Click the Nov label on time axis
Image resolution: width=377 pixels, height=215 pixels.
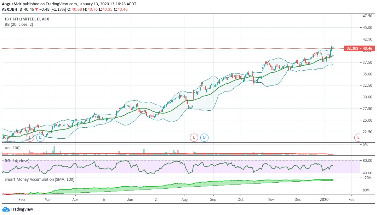point(271,199)
